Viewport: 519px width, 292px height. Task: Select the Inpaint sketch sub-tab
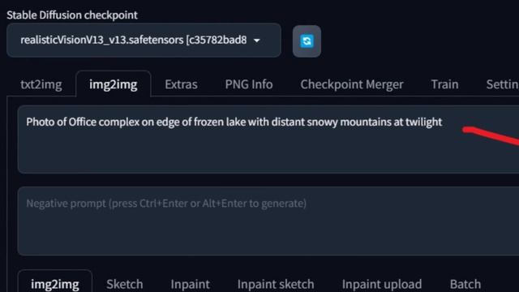276,284
